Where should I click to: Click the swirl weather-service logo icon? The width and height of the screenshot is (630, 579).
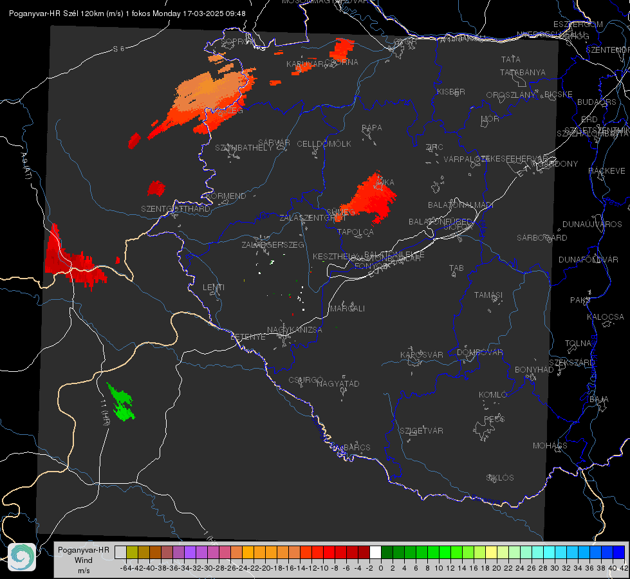pyautogui.click(x=22, y=557)
